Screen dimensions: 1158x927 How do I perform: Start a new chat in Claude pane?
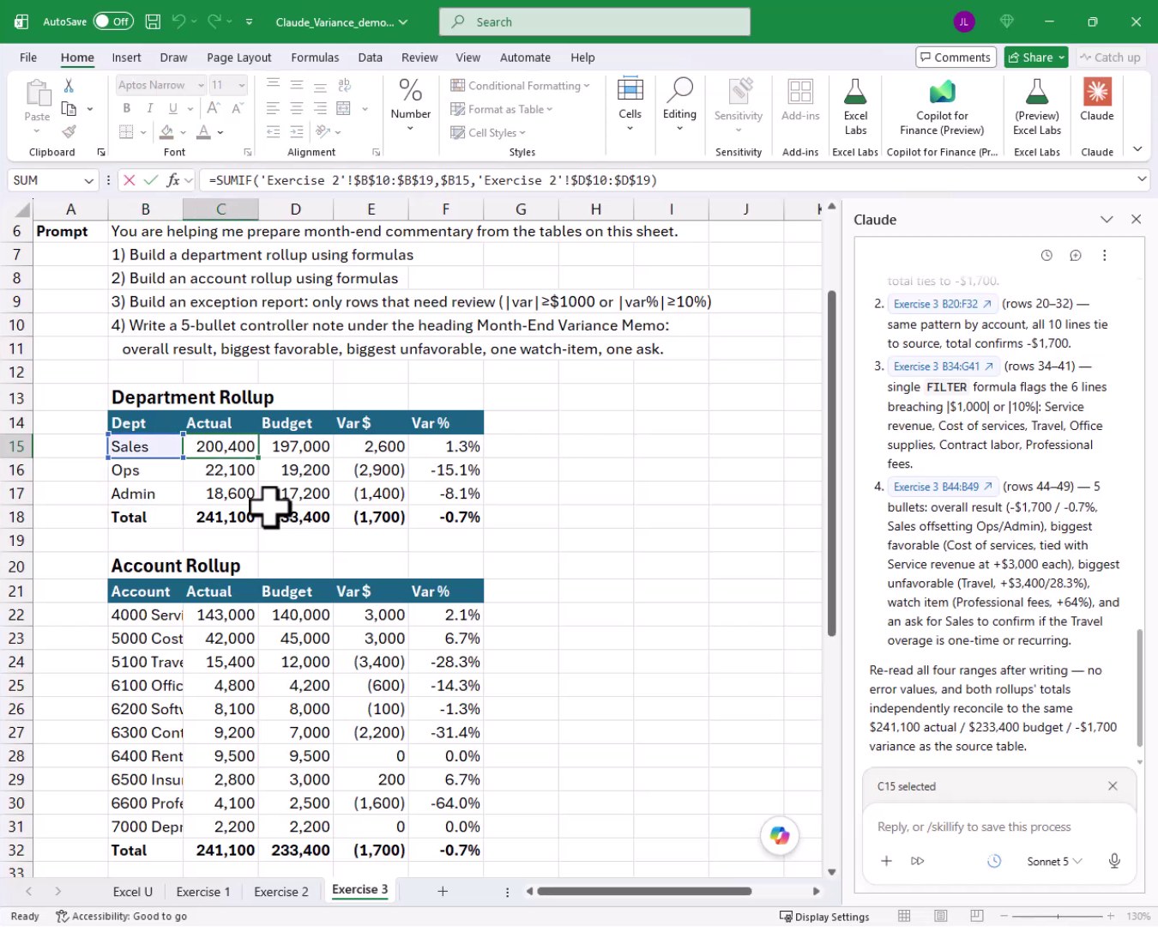[1076, 255]
